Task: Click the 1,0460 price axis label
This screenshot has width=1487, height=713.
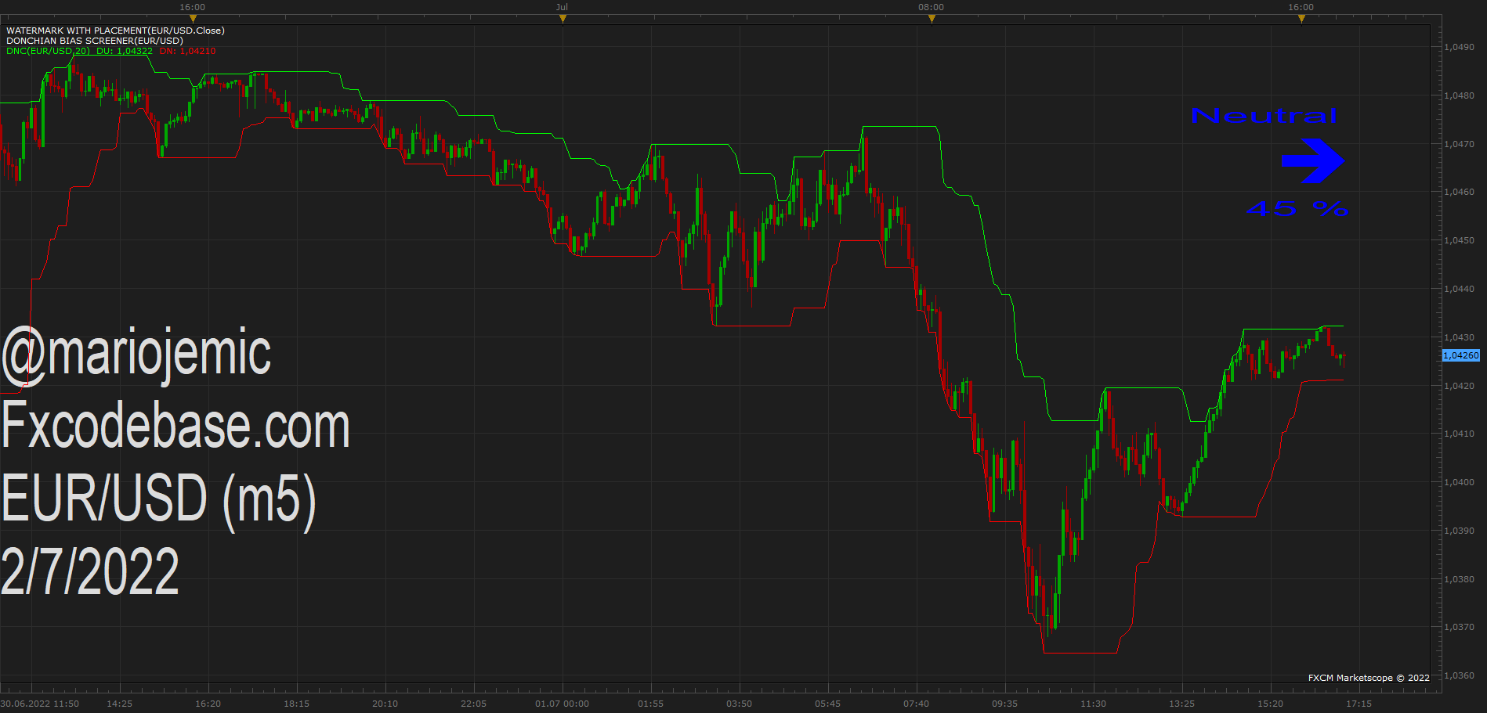Action: pyautogui.click(x=1459, y=192)
